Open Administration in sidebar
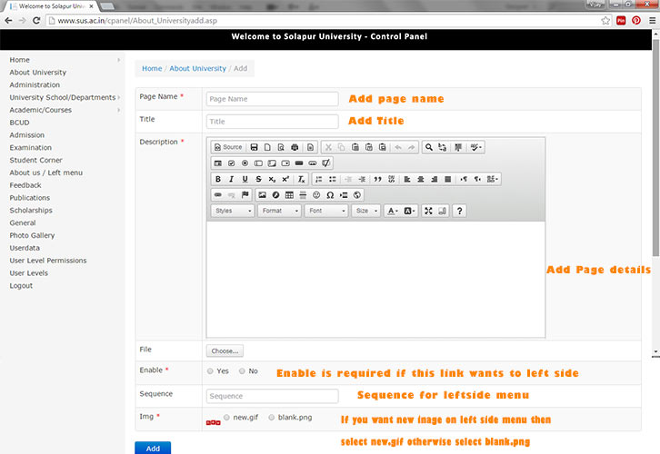 [35, 85]
